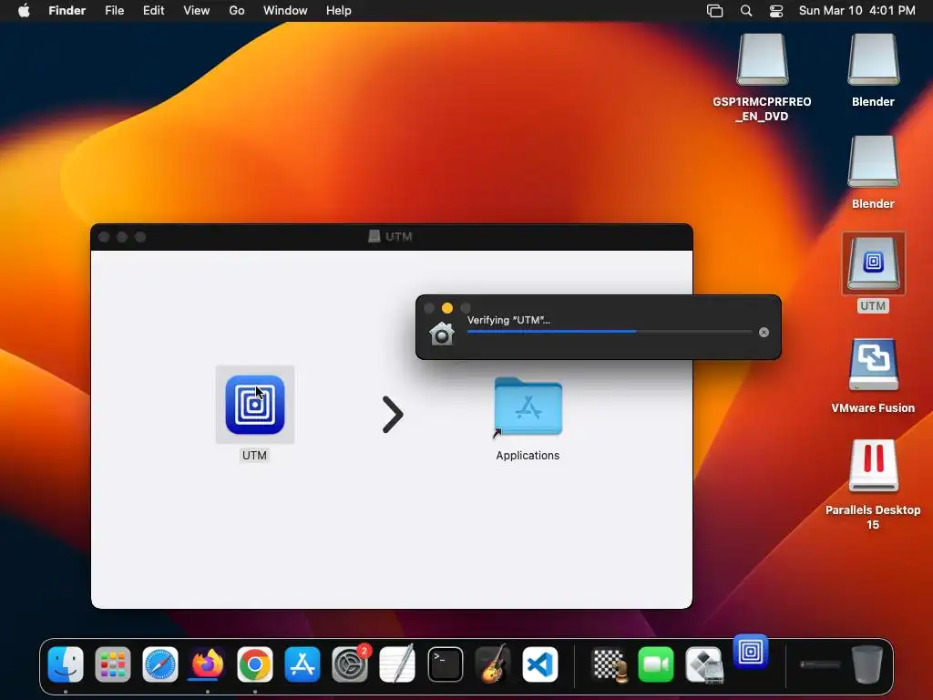Close the UTM installer window
Image resolution: width=933 pixels, height=700 pixels.
click(104, 237)
